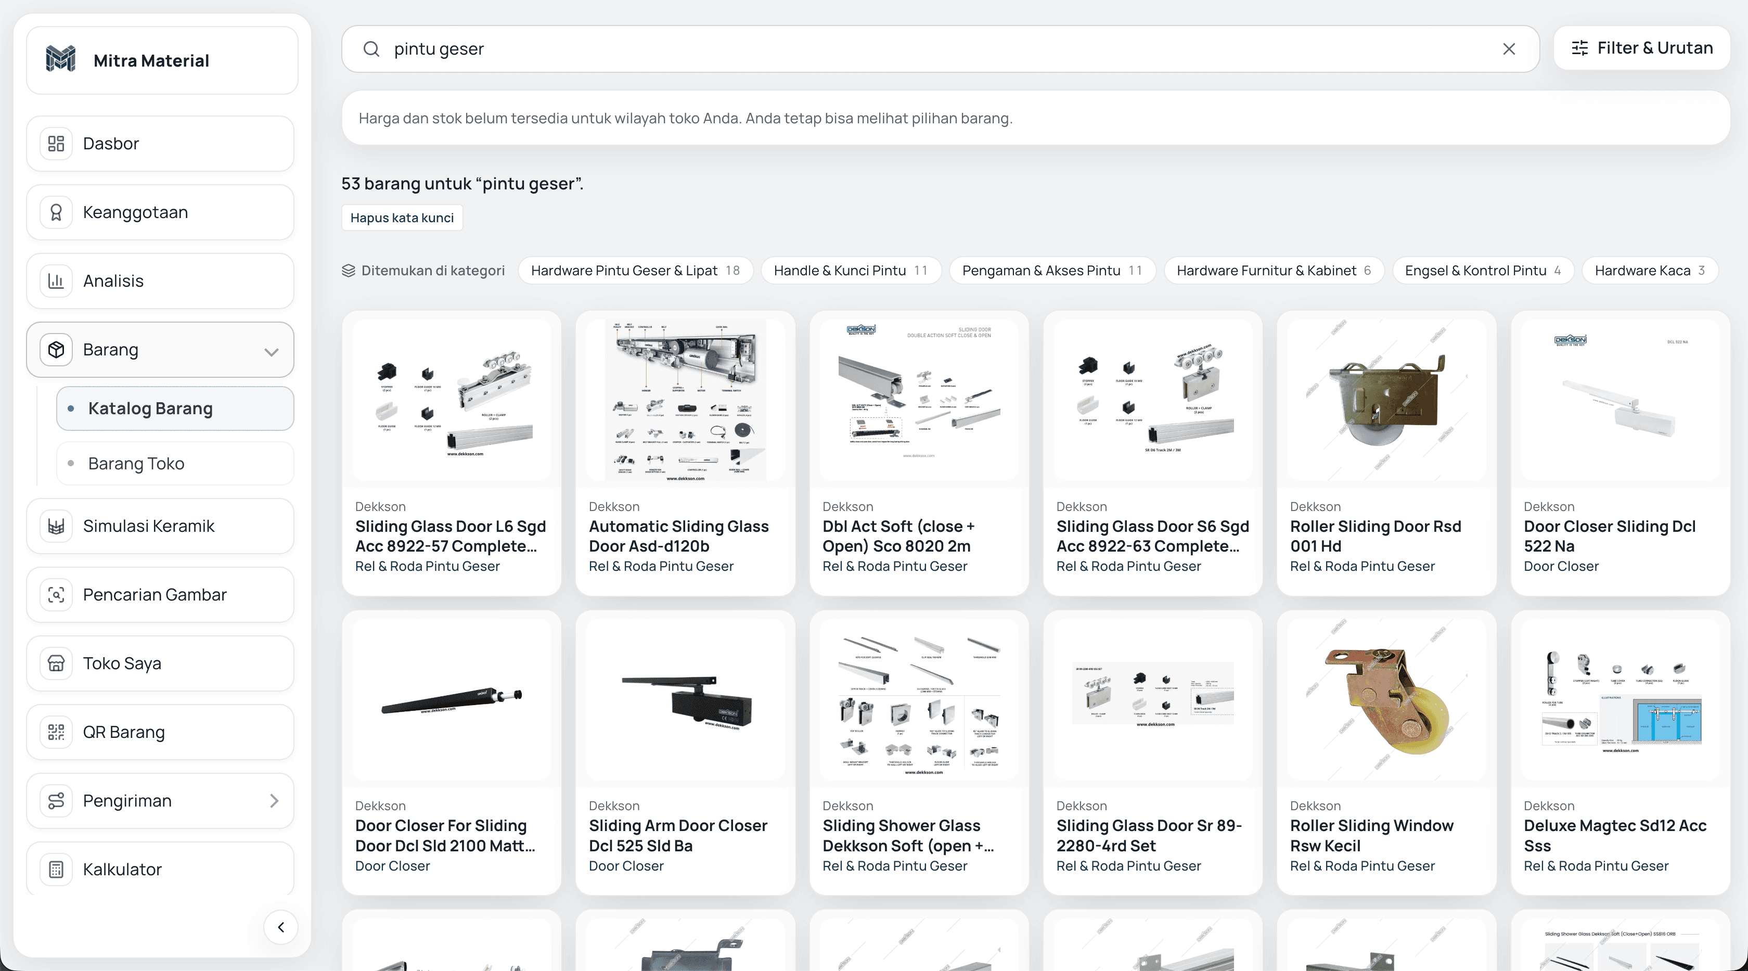Click the Dasbor grid icon

(x=56, y=144)
